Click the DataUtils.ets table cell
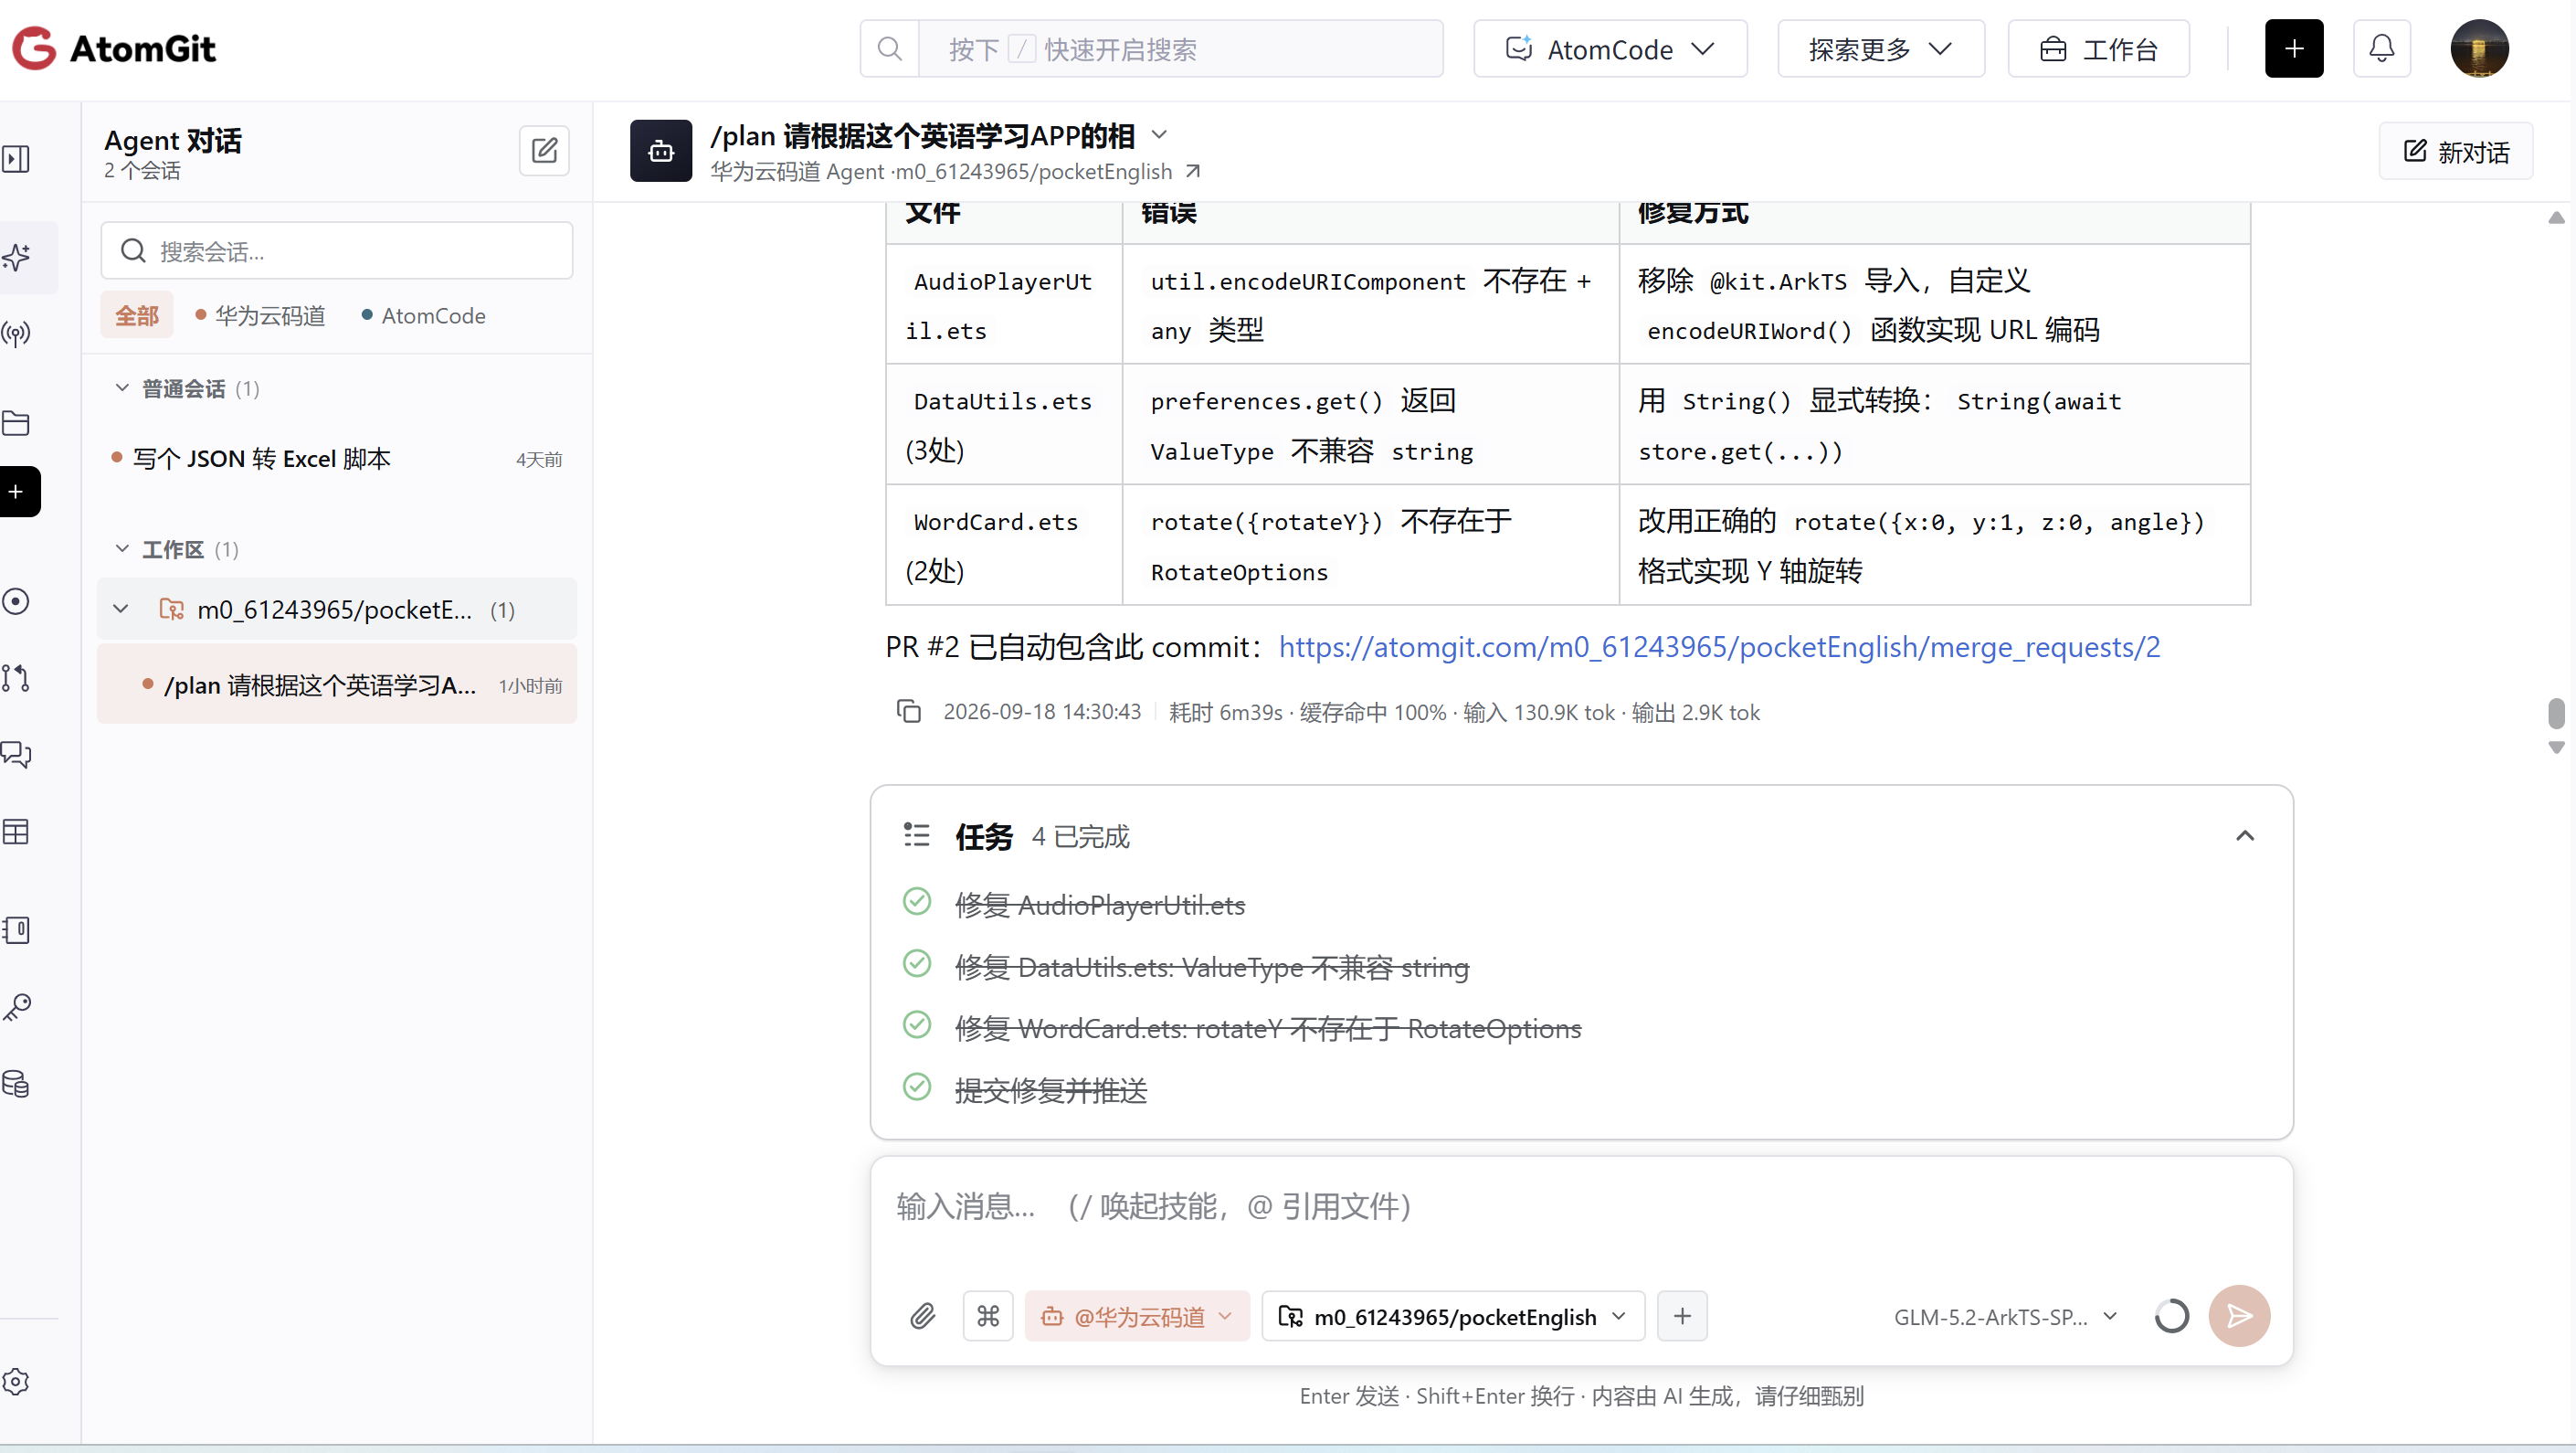2576x1453 pixels. click(x=1003, y=424)
